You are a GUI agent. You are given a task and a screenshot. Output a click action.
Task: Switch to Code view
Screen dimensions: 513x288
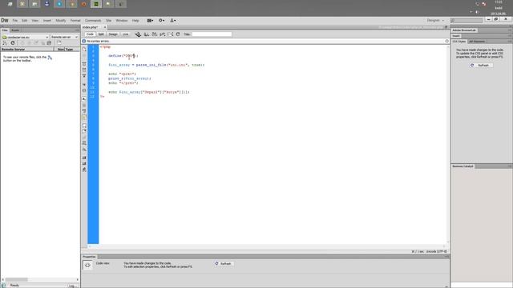pyautogui.click(x=90, y=34)
